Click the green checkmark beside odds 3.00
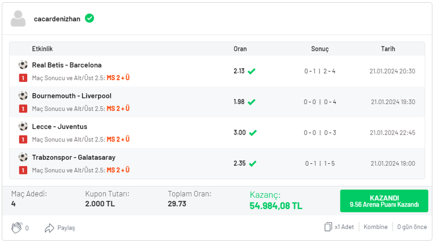The height and width of the screenshot is (243, 436). coord(253,133)
